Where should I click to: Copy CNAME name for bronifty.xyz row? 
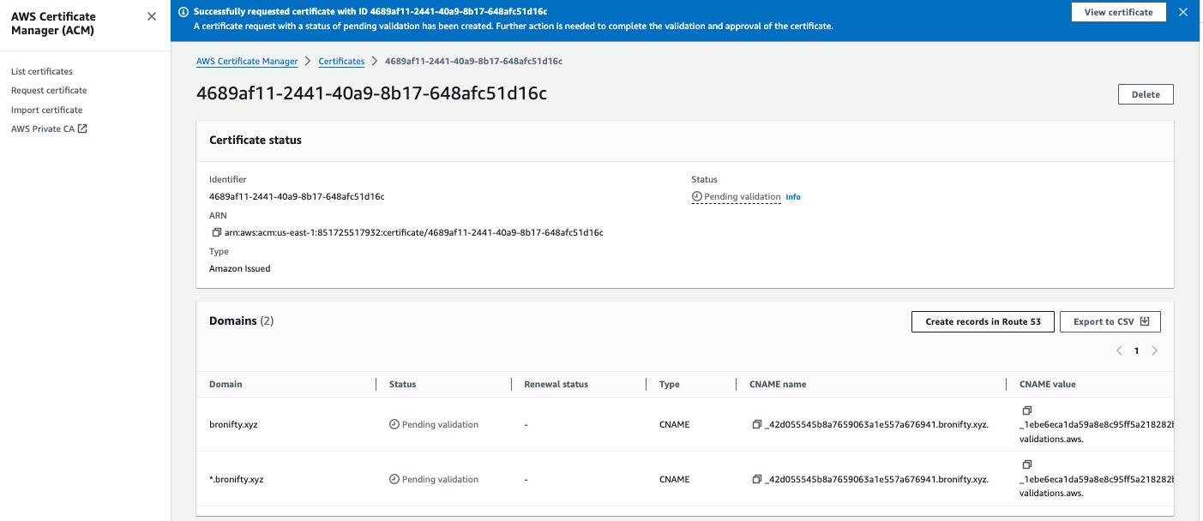pos(756,425)
